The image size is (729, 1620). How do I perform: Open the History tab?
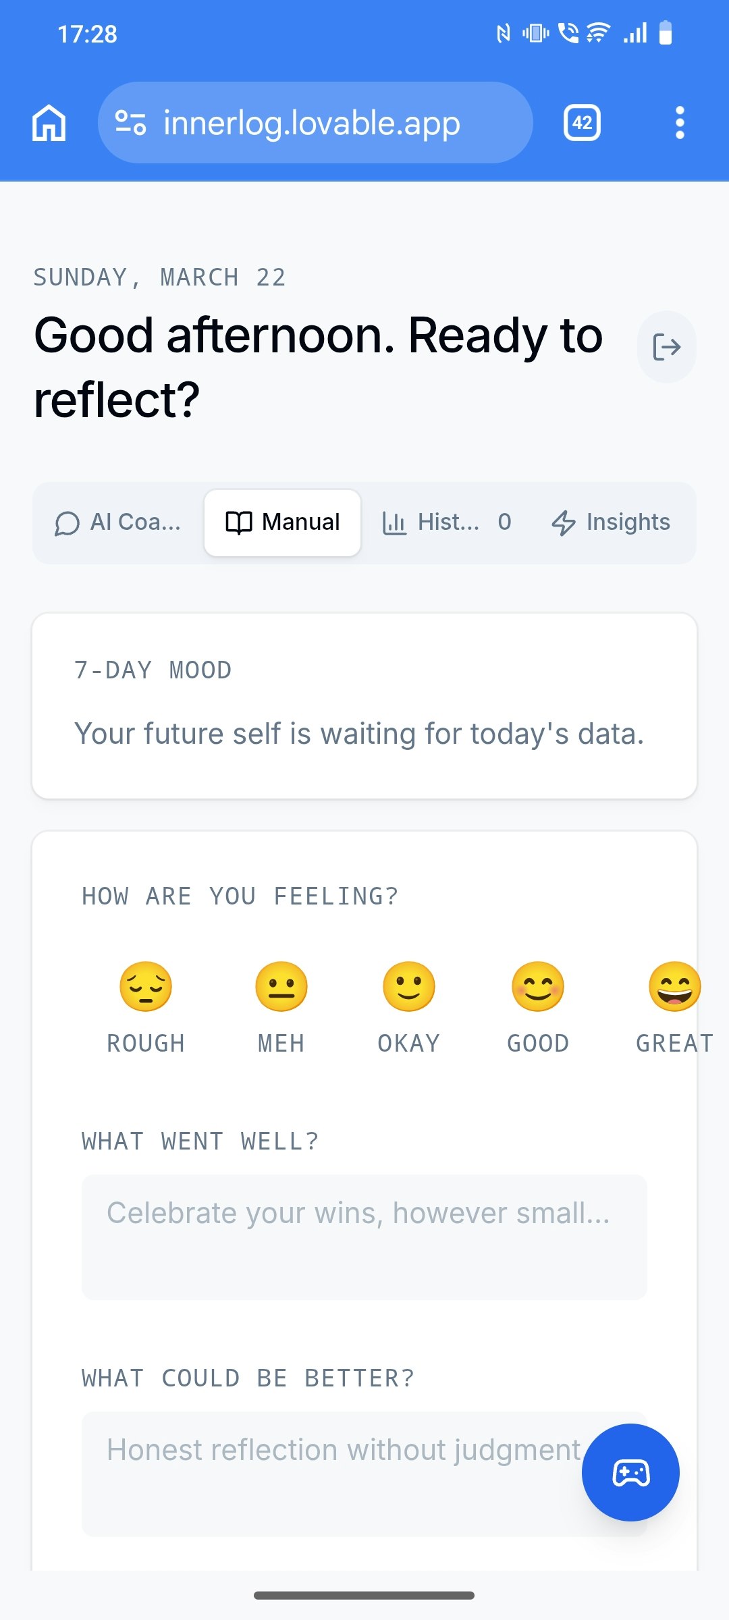(x=446, y=522)
